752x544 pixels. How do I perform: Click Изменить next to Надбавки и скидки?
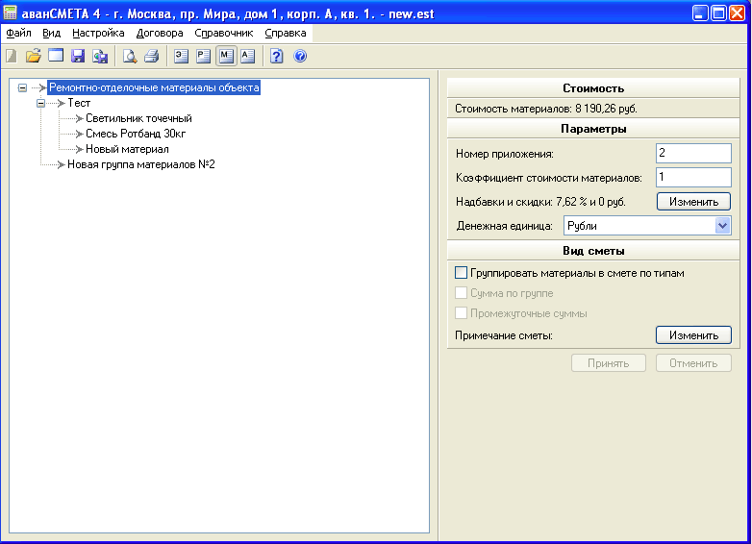tap(693, 202)
